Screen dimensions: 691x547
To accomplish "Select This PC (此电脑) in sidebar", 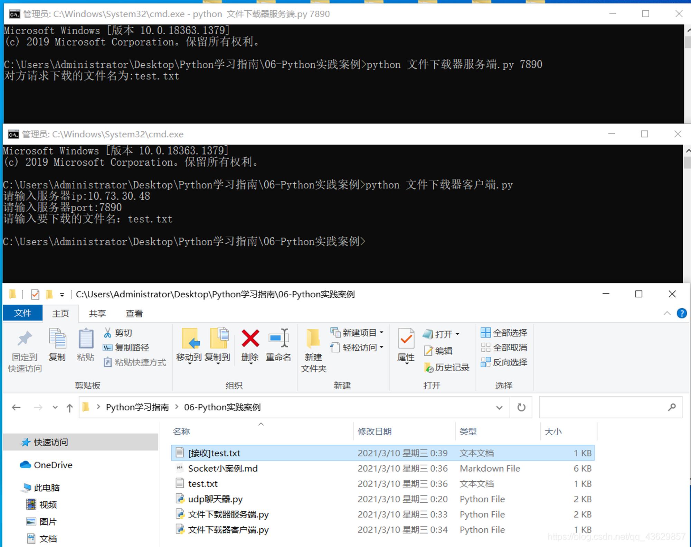I will coord(40,488).
